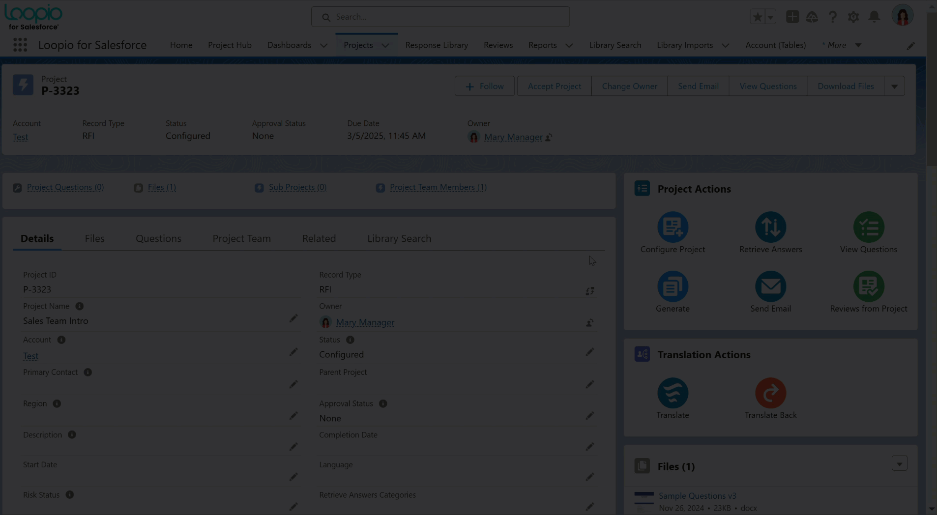Edit Approval Status pencil icon
This screenshot has height=515, width=937.
[x=590, y=416]
